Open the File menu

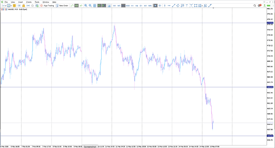[6, 2]
